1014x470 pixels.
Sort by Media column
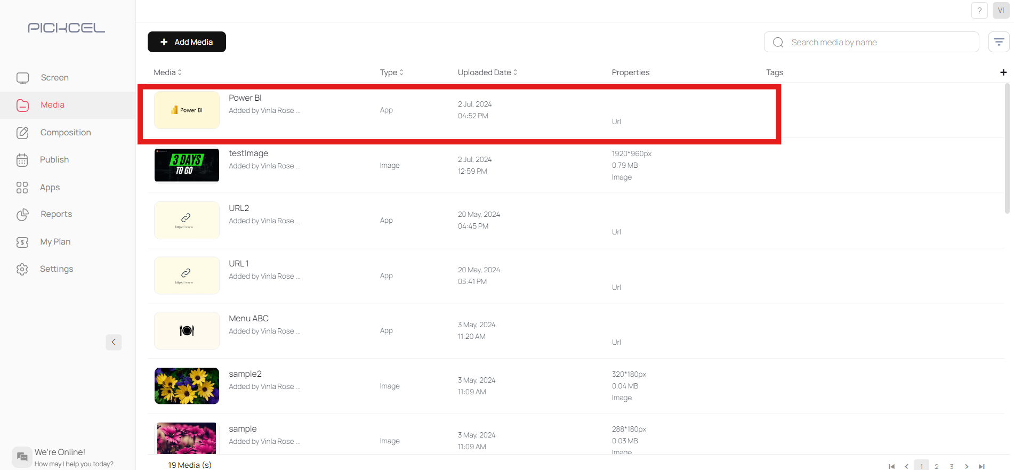point(168,72)
